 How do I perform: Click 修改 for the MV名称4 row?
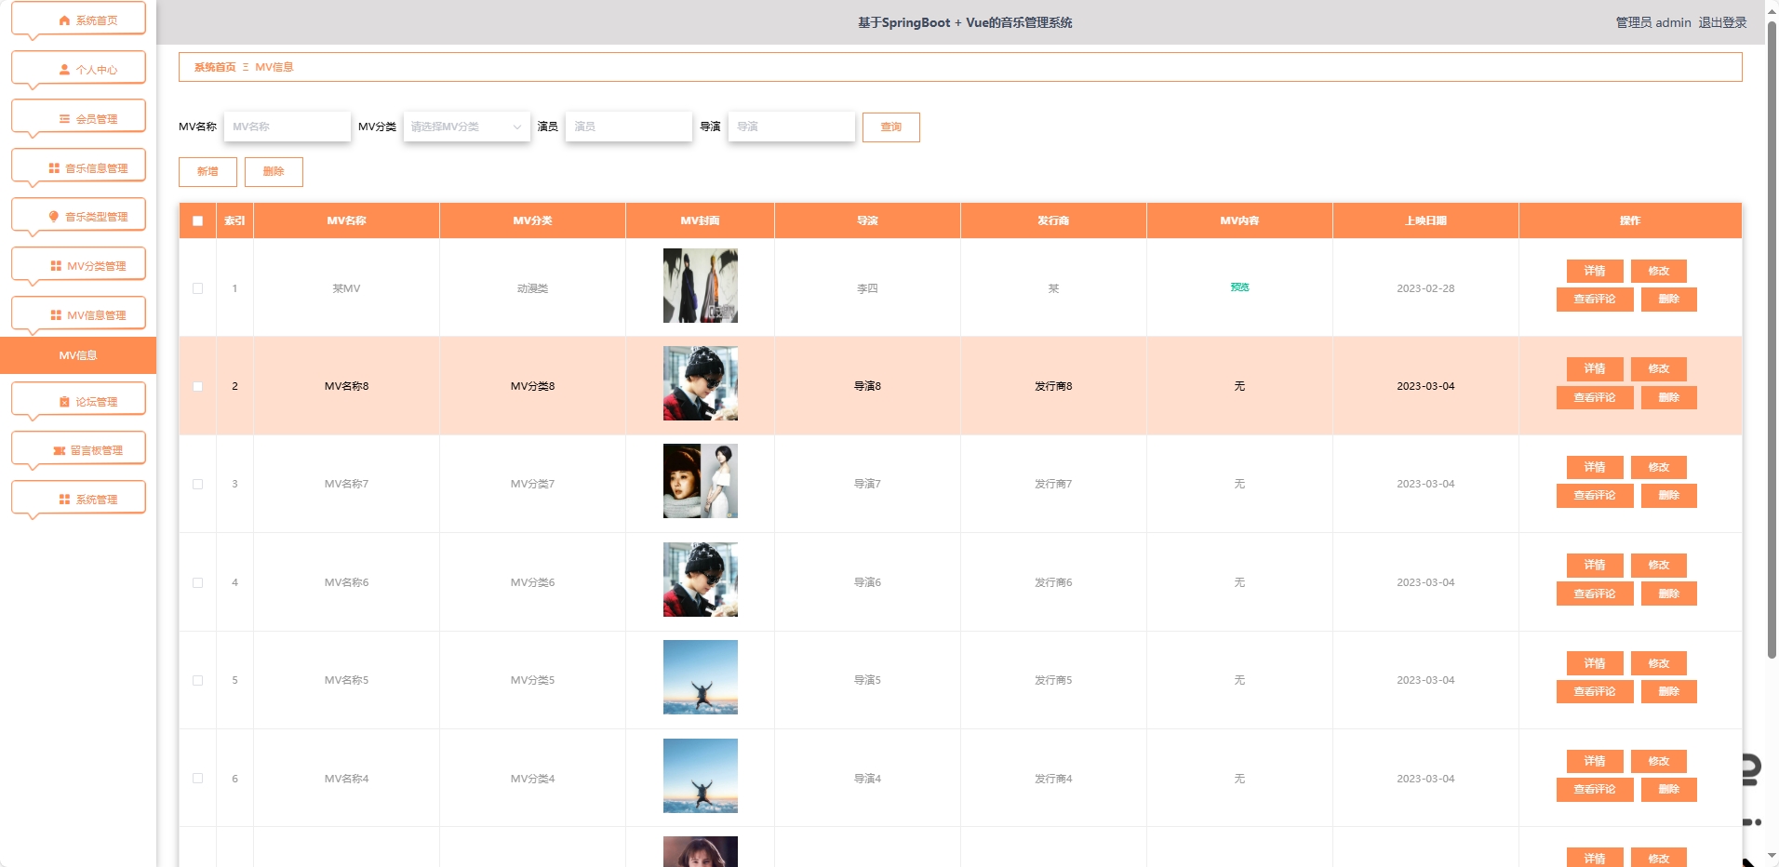1659,761
